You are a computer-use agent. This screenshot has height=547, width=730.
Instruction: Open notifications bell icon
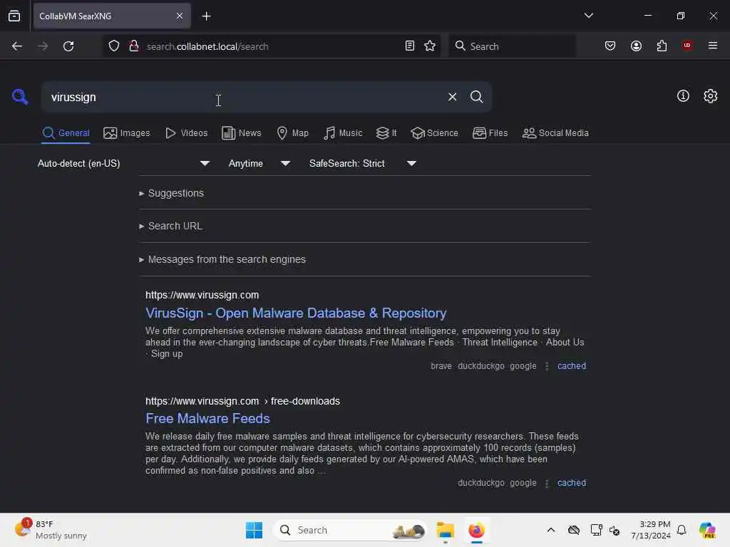pos(681,530)
